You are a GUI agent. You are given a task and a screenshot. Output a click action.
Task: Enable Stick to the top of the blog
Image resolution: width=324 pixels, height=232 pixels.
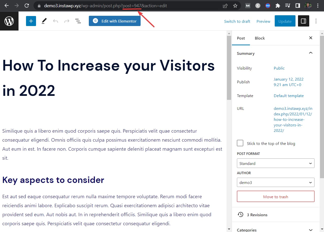(240, 143)
